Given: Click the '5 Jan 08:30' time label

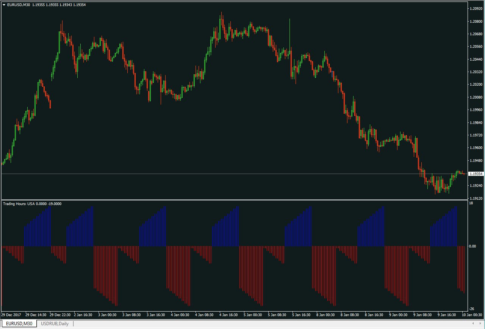Looking at the screenshot, I should pyautogui.click(x=278, y=315).
